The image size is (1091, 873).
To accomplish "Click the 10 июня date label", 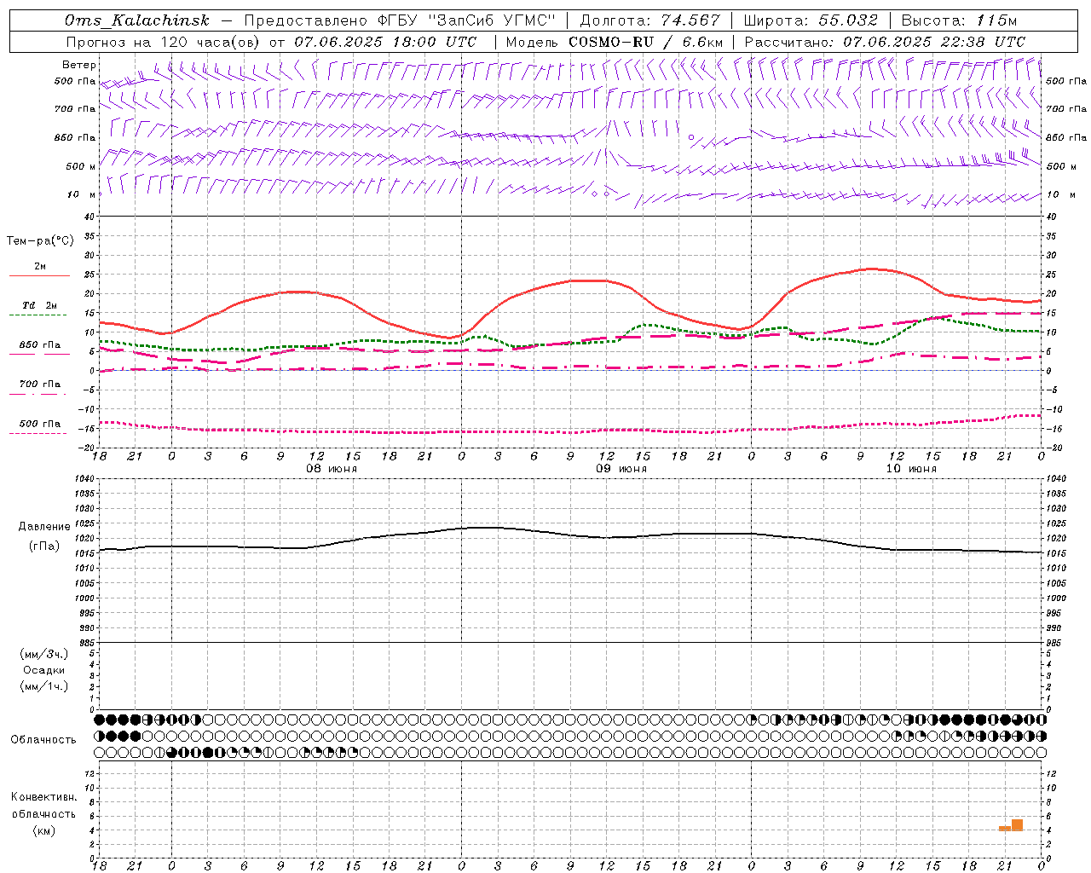I will pyautogui.click(x=911, y=469).
